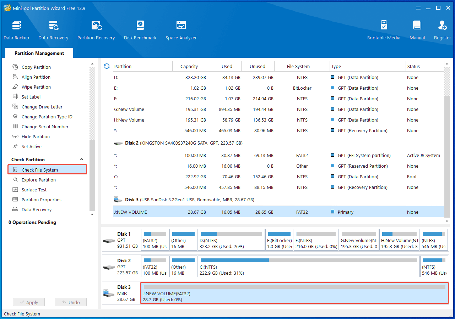The width and height of the screenshot is (455, 319).
Task: Run the Disk Benchmark tool
Action: coord(140,29)
